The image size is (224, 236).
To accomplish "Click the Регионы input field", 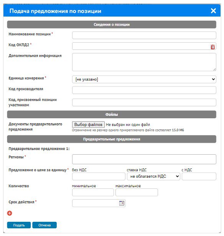I will [144, 159].
